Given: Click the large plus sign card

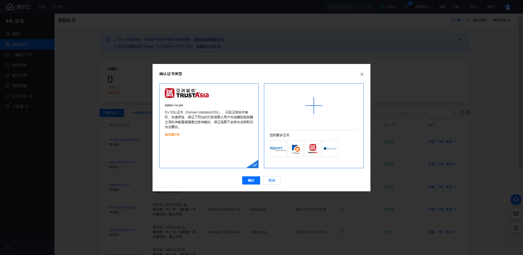Looking at the screenshot, I should 314,106.
